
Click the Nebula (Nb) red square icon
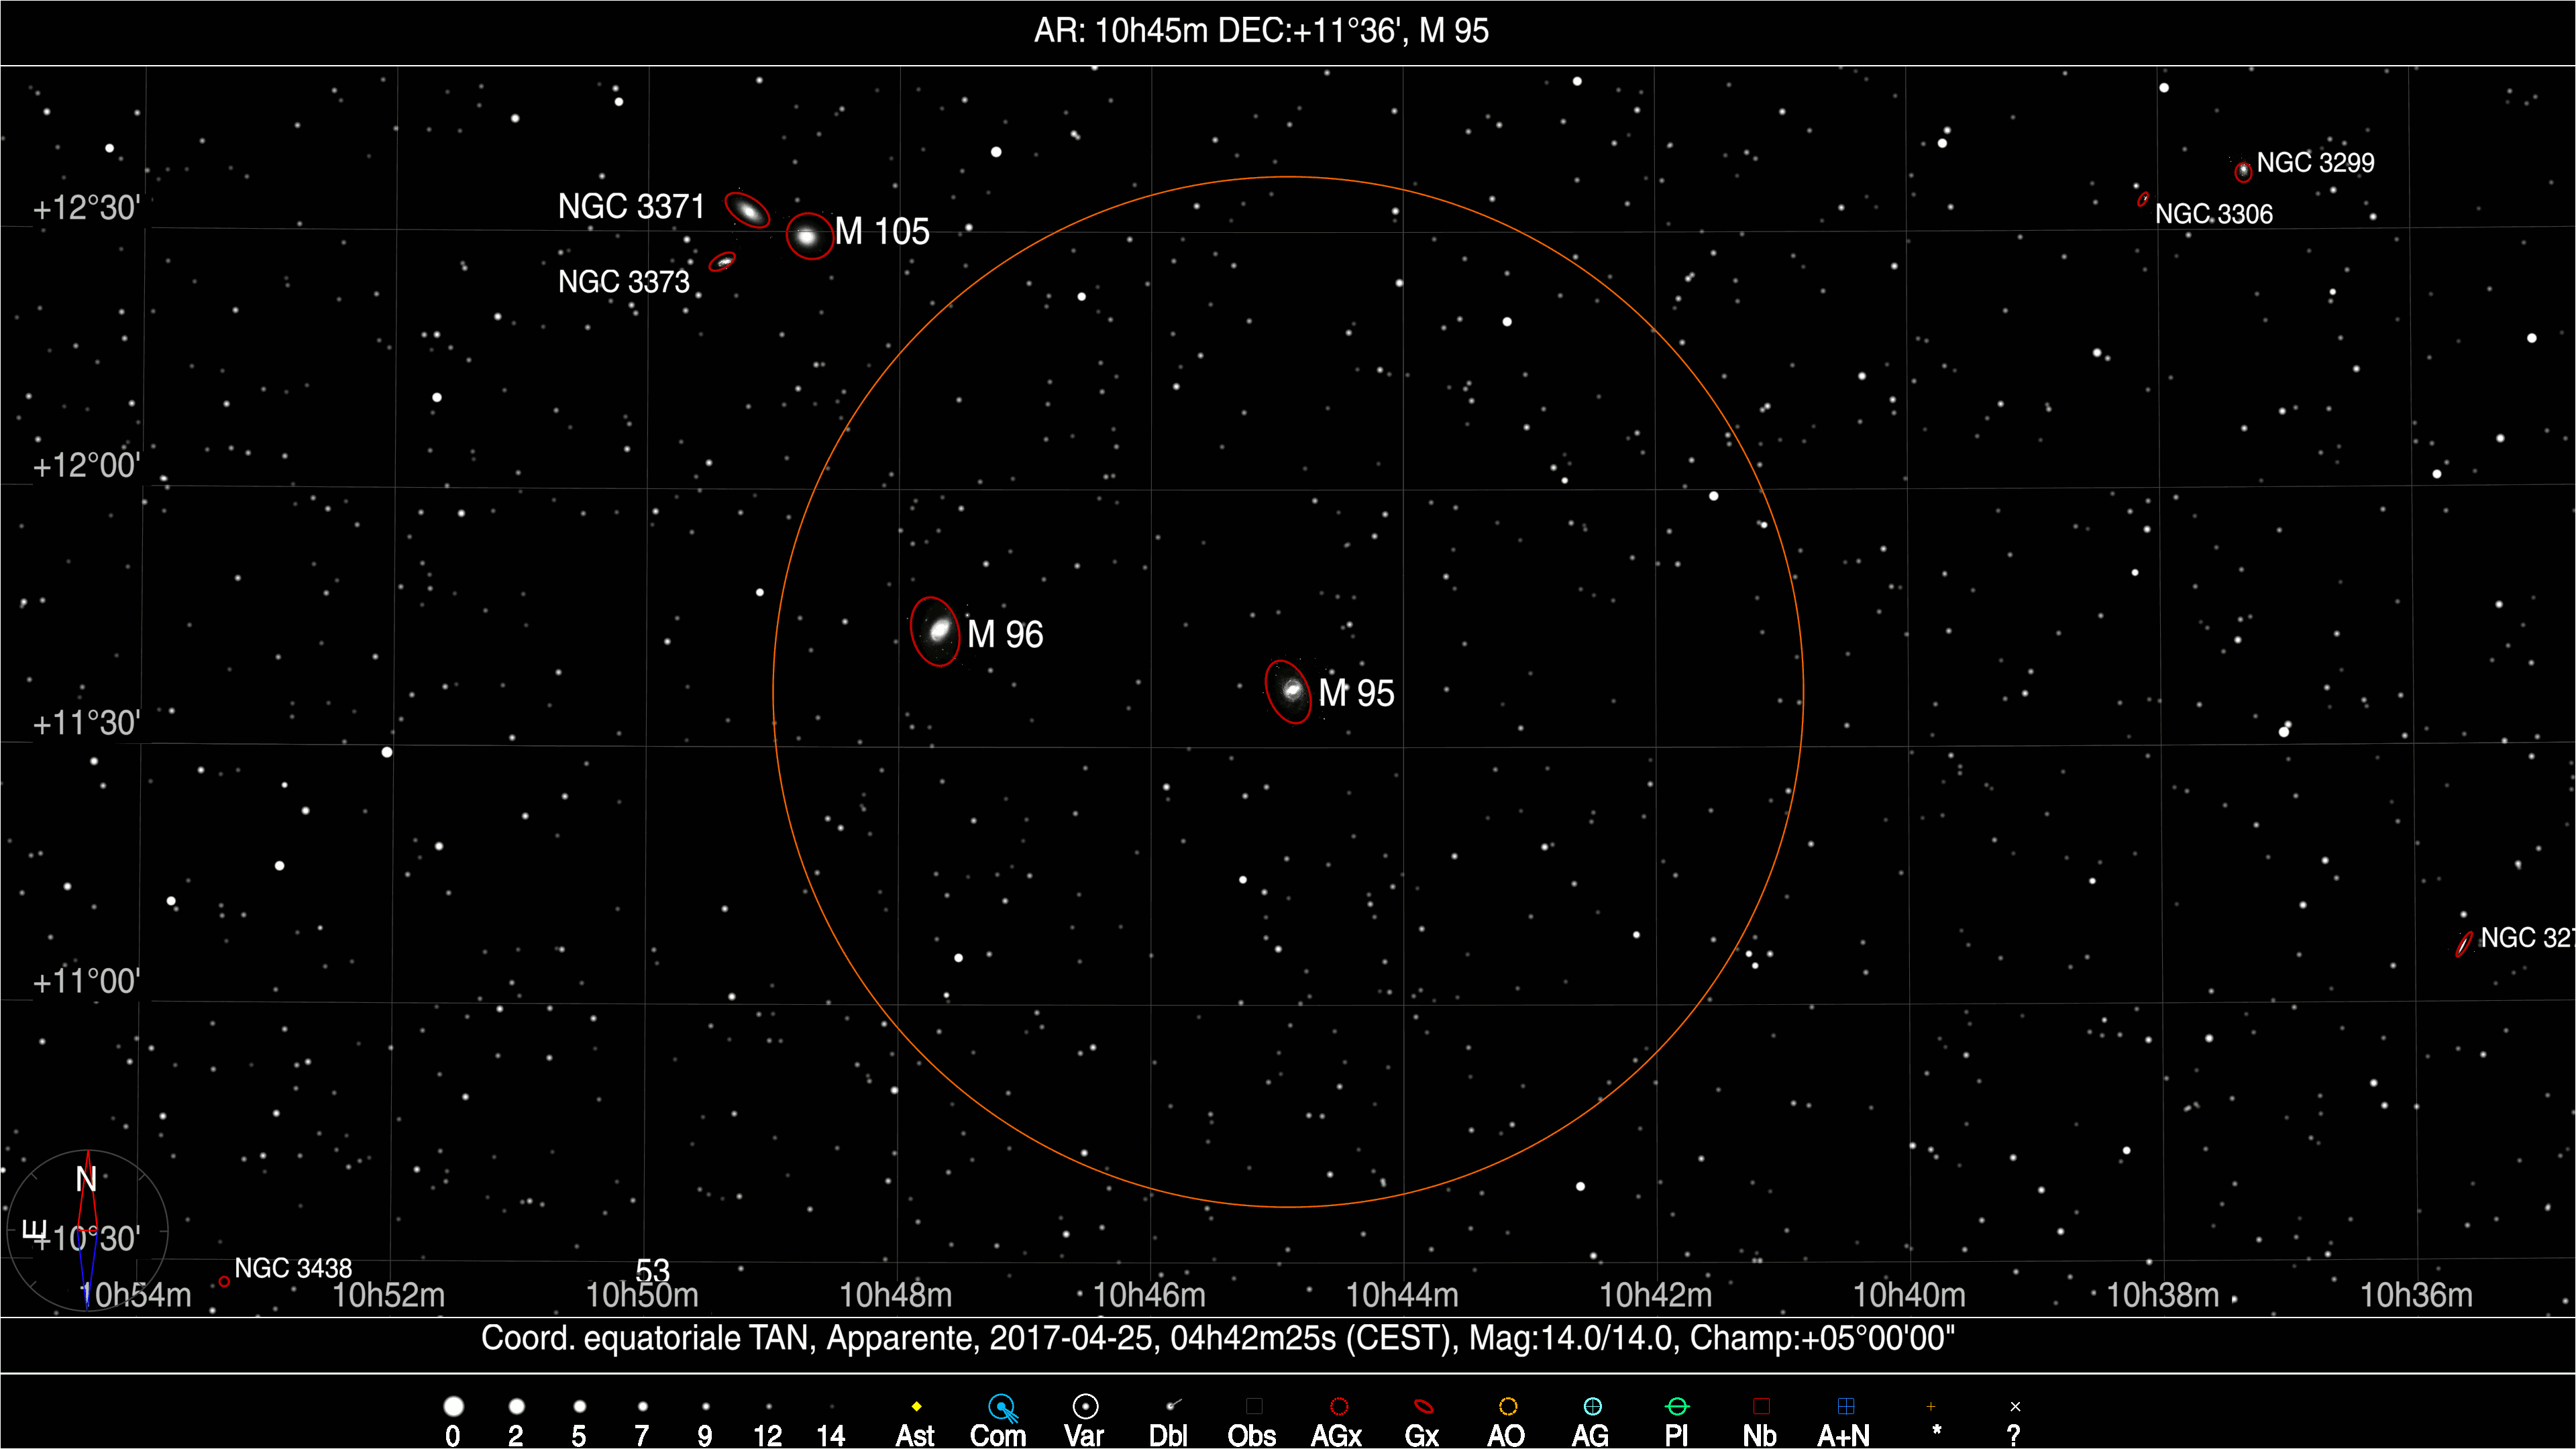[1761, 1407]
